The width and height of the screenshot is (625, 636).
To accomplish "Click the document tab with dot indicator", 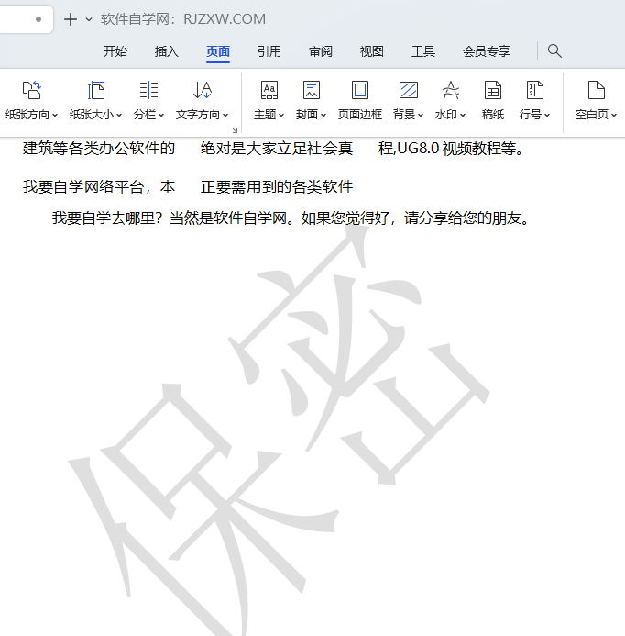I will [x=27, y=19].
